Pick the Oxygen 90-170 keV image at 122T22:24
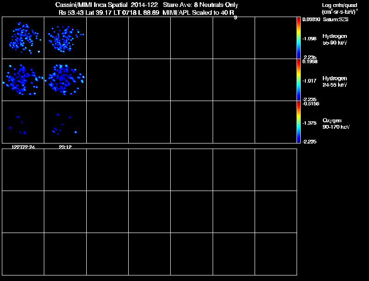This screenshot has height=281, width=369. [x=23, y=122]
